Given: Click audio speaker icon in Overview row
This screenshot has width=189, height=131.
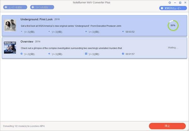Looking at the screenshot, I should tap(49, 54).
